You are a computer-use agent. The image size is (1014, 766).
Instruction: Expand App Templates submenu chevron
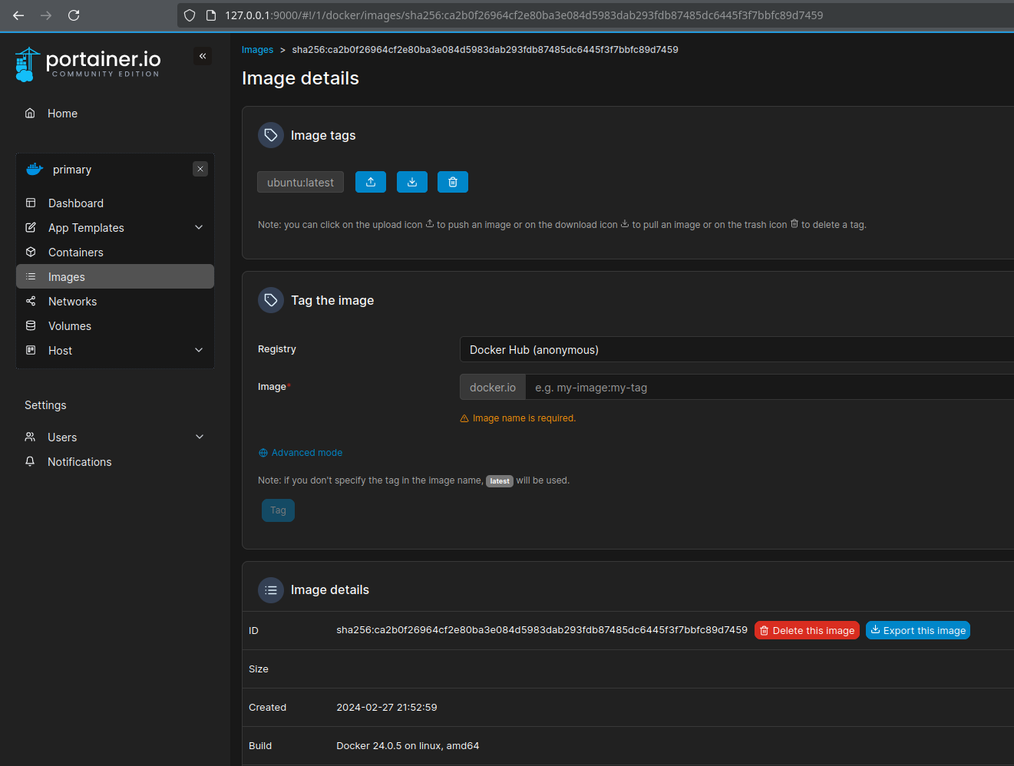(199, 227)
